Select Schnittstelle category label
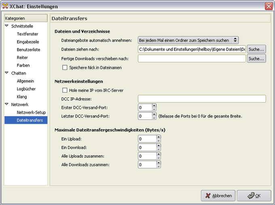275x205 pixels. click(22, 26)
